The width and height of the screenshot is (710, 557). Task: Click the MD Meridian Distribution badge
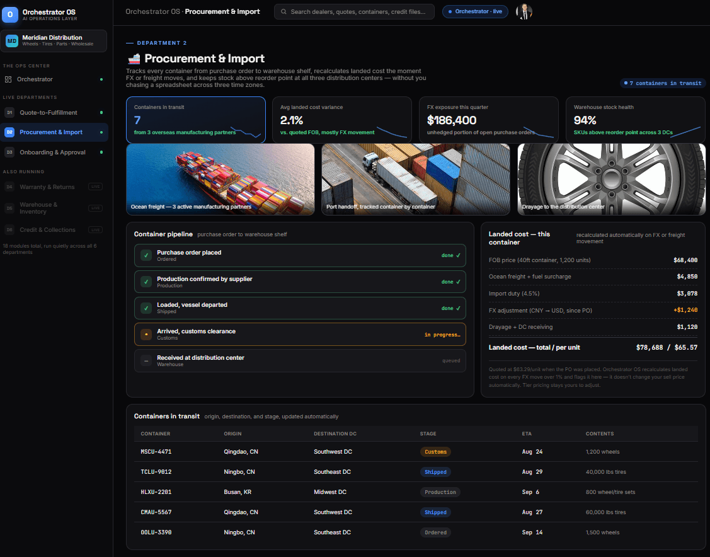[12, 41]
